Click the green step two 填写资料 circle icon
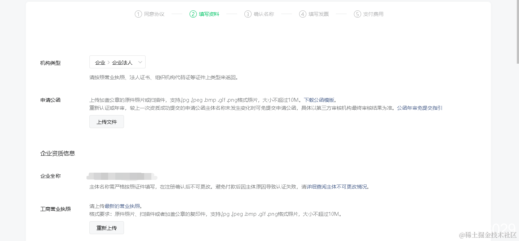 (193, 14)
